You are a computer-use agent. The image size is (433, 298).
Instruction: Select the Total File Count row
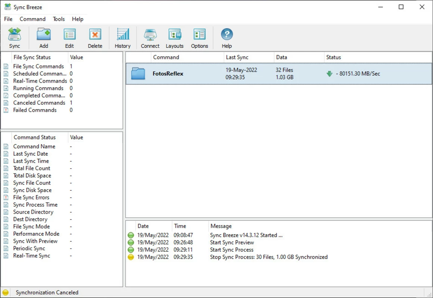tap(62, 168)
